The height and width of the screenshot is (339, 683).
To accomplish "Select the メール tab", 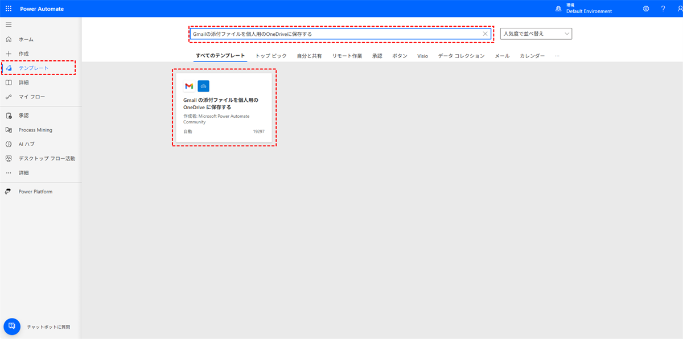I will 502,56.
